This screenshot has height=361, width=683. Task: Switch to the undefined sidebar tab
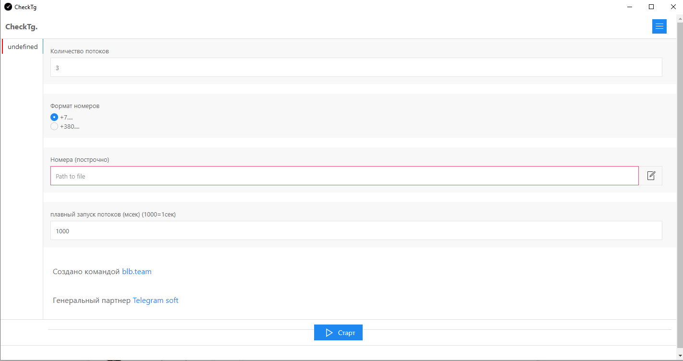pos(23,47)
